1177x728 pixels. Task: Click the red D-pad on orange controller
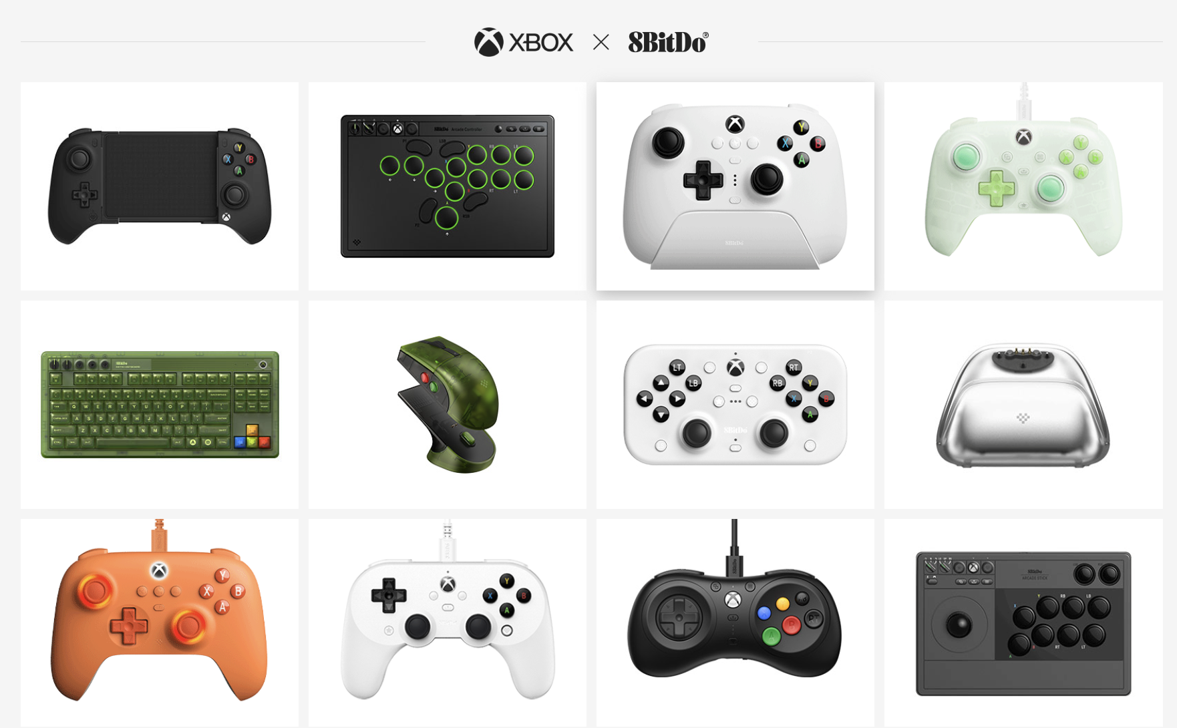128,626
